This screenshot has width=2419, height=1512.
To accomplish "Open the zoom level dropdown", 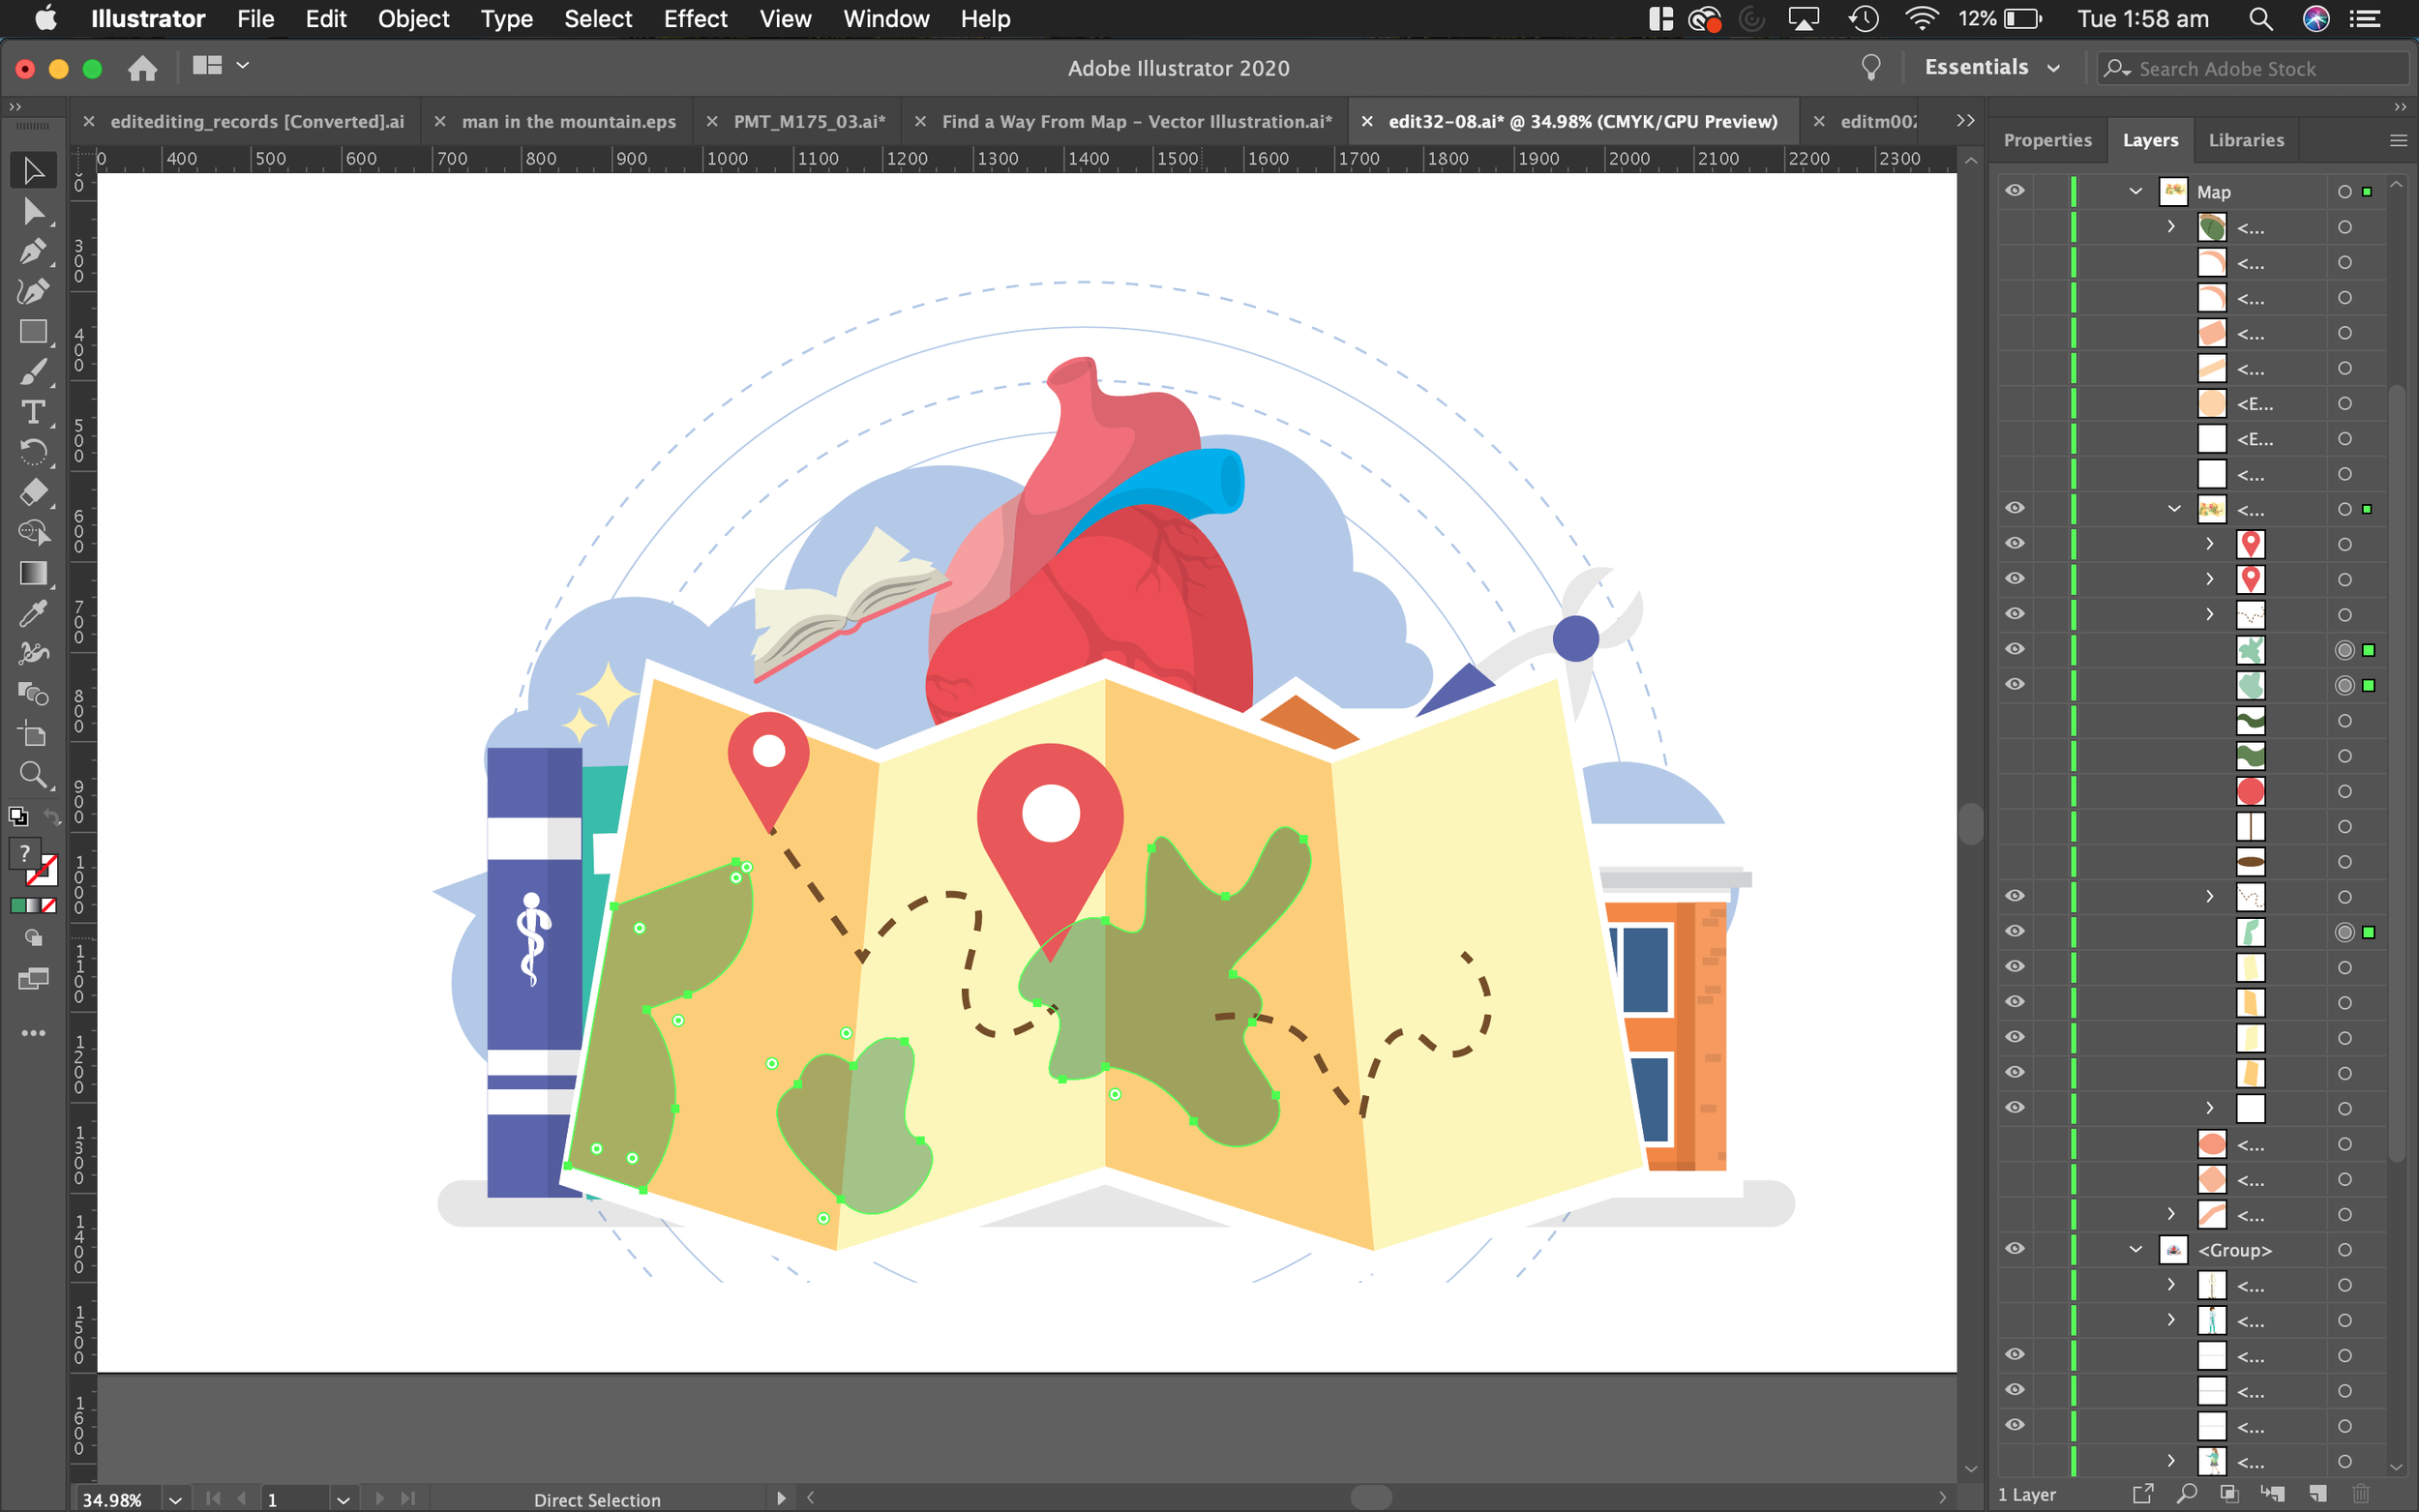I will (x=175, y=1499).
